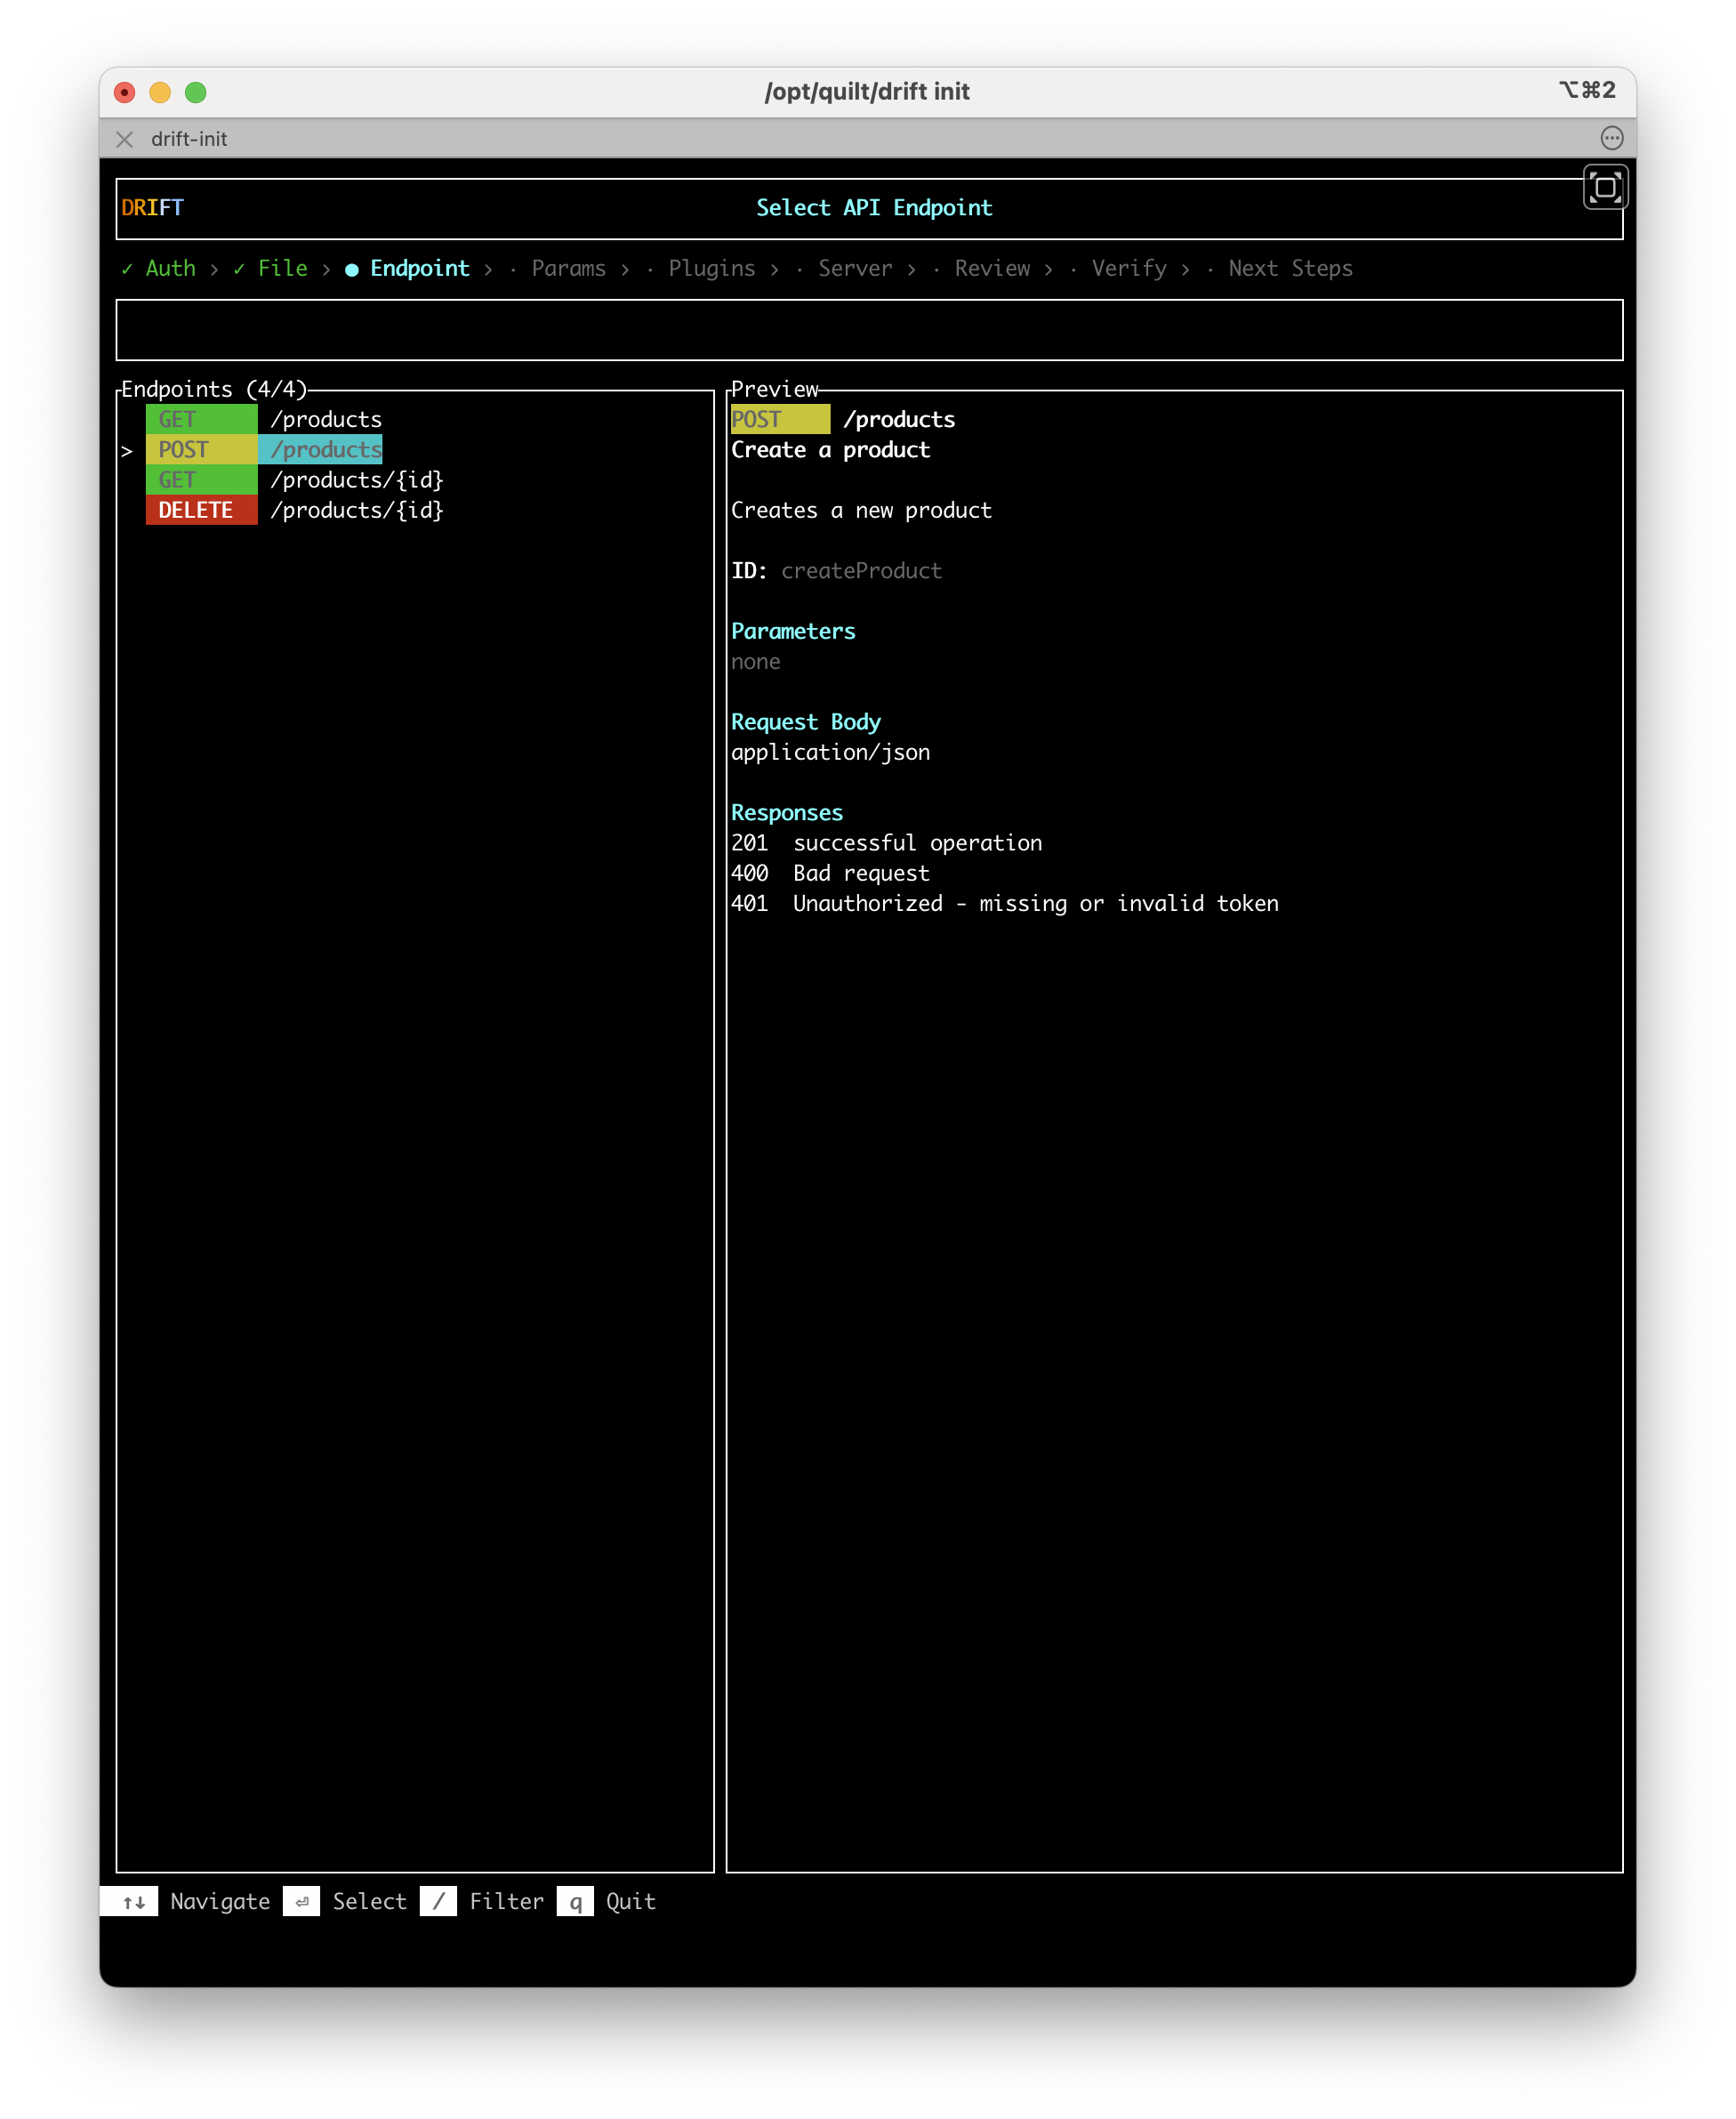Viewport: 1736px width, 2119px height.
Task: Click the chevron between Endpoint and Params
Action: pos(489,268)
